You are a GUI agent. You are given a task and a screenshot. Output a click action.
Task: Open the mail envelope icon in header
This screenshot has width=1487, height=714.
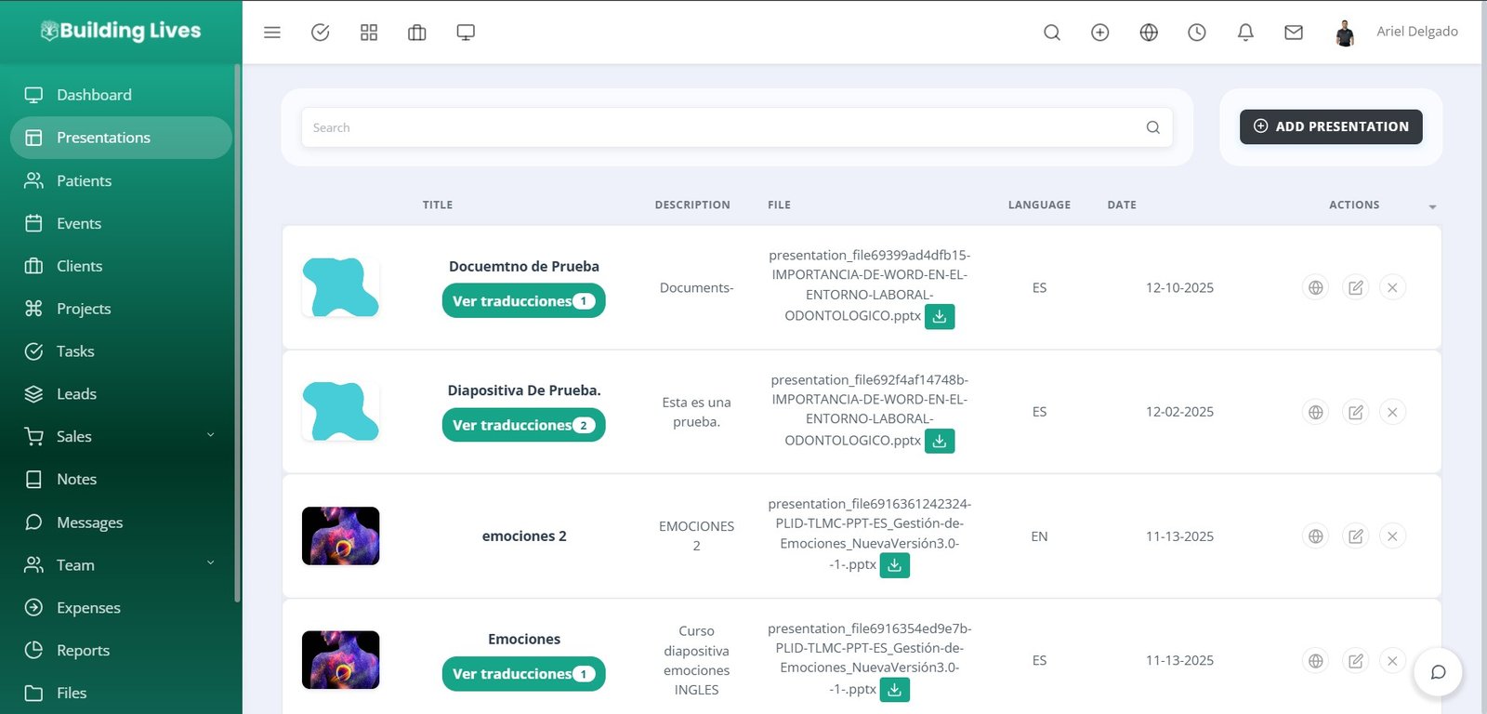(1293, 33)
